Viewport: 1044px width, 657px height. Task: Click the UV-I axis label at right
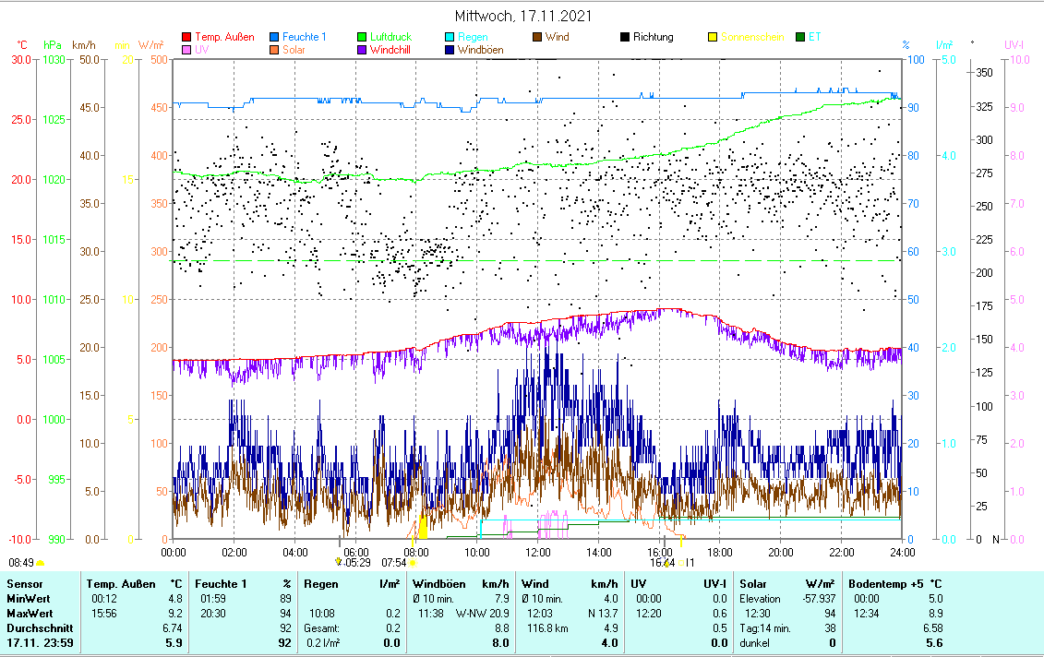pyautogui.click(x=1014, y=45)
